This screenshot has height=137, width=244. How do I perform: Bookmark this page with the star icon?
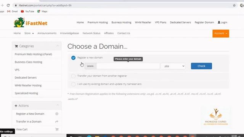point(234,5)
